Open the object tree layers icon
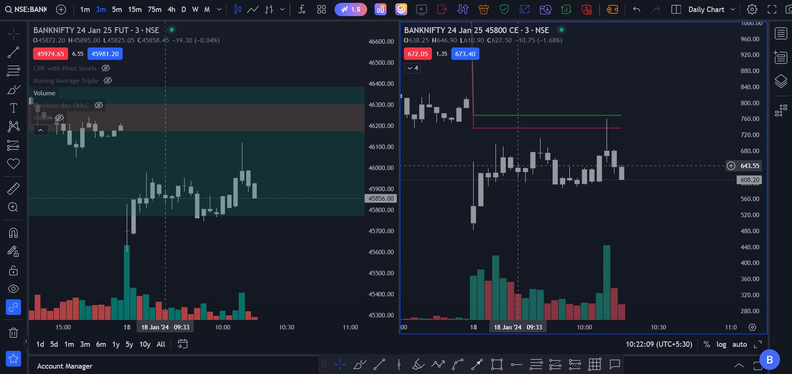The height and width of the screenshot is (374, 792). coord(781,81)
